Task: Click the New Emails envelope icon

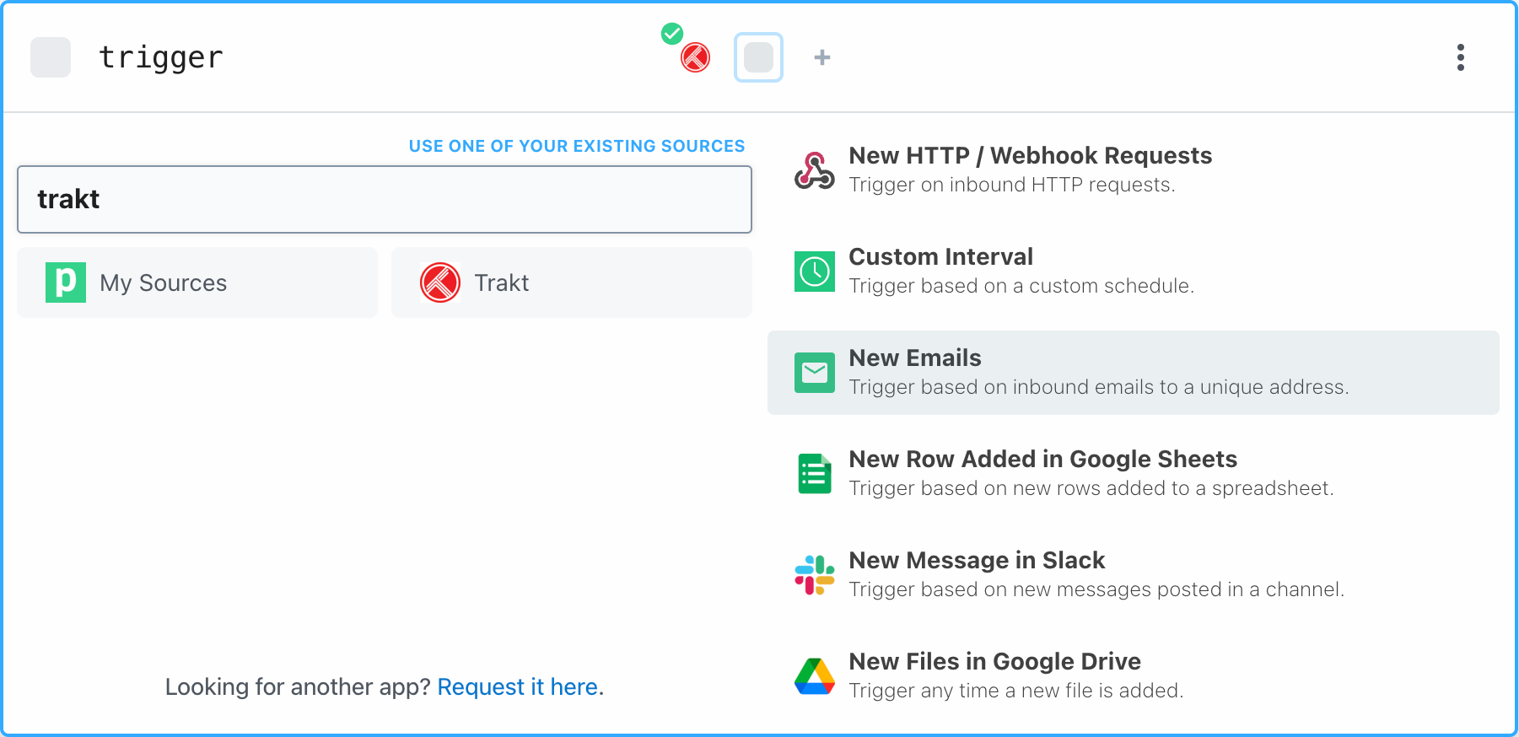Action: (815, 373)
